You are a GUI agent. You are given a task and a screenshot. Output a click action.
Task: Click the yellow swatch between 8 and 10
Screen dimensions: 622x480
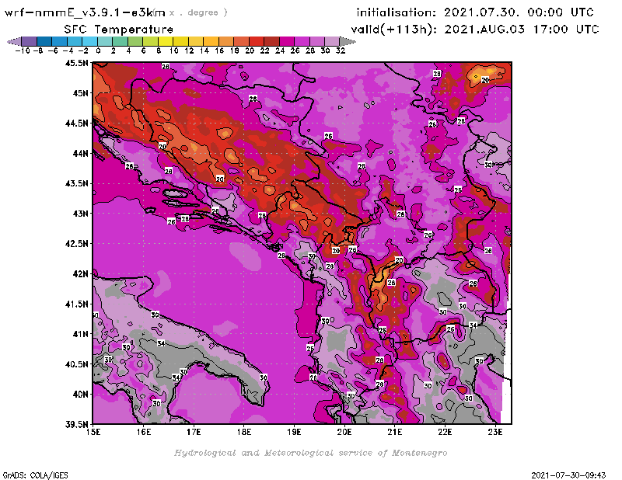166,41
